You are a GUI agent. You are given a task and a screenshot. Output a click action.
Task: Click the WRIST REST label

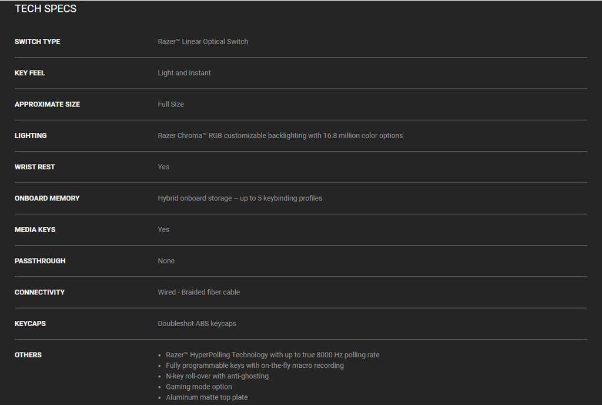35,167
